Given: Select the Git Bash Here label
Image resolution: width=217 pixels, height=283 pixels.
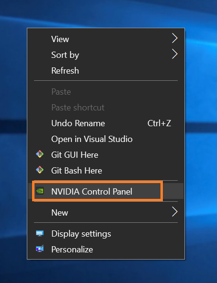Looking at the screenshot, I should 77,171.
